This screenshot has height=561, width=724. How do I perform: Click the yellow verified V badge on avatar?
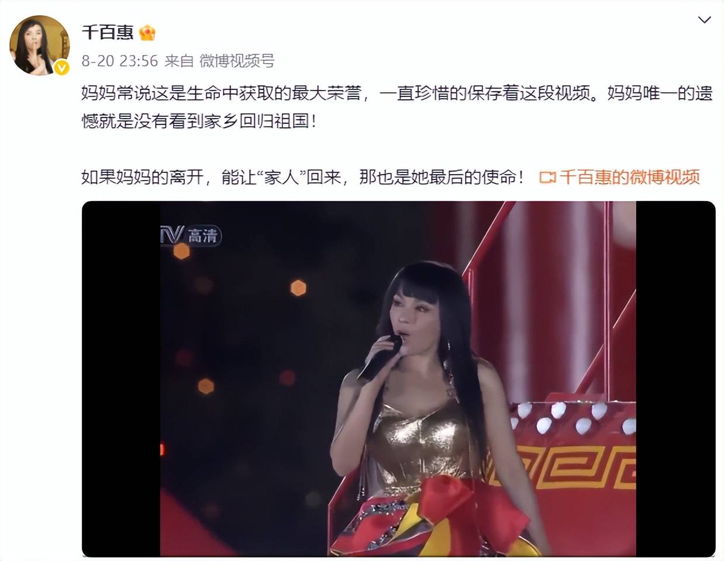point(61,68)
